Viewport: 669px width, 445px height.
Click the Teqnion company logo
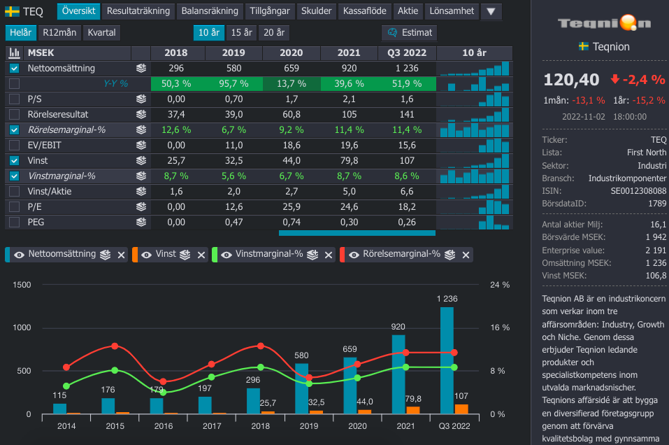(604, 22)
